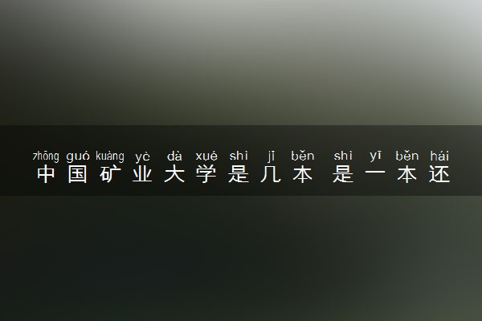Click the character 大 in the caption
The width and height of the screenshot is (482, 321).
coord(174,174)
